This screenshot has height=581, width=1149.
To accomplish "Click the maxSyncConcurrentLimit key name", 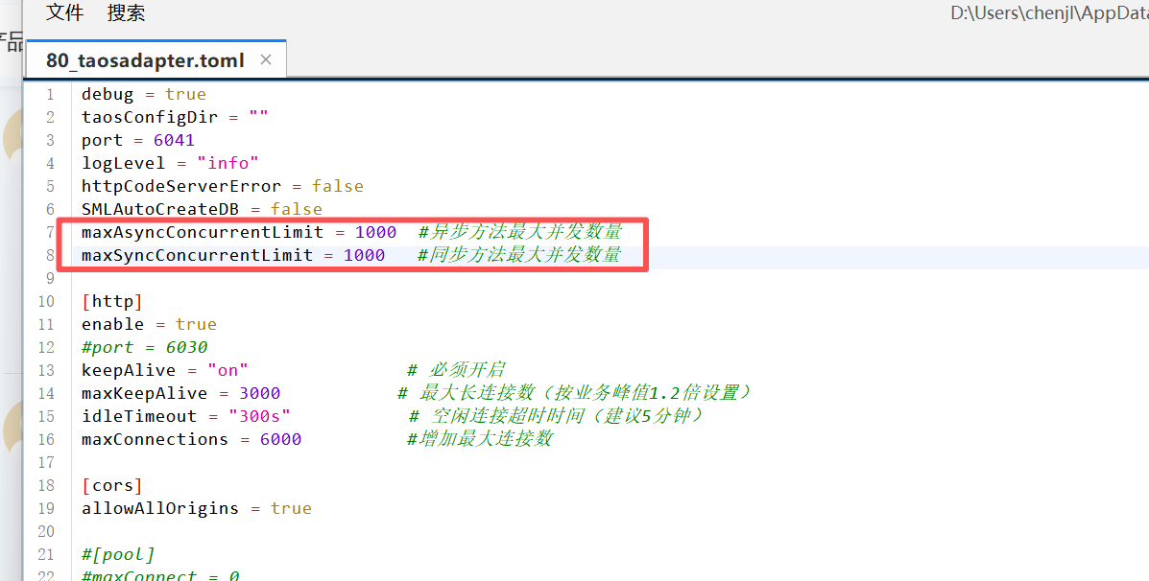I will 197,255.
